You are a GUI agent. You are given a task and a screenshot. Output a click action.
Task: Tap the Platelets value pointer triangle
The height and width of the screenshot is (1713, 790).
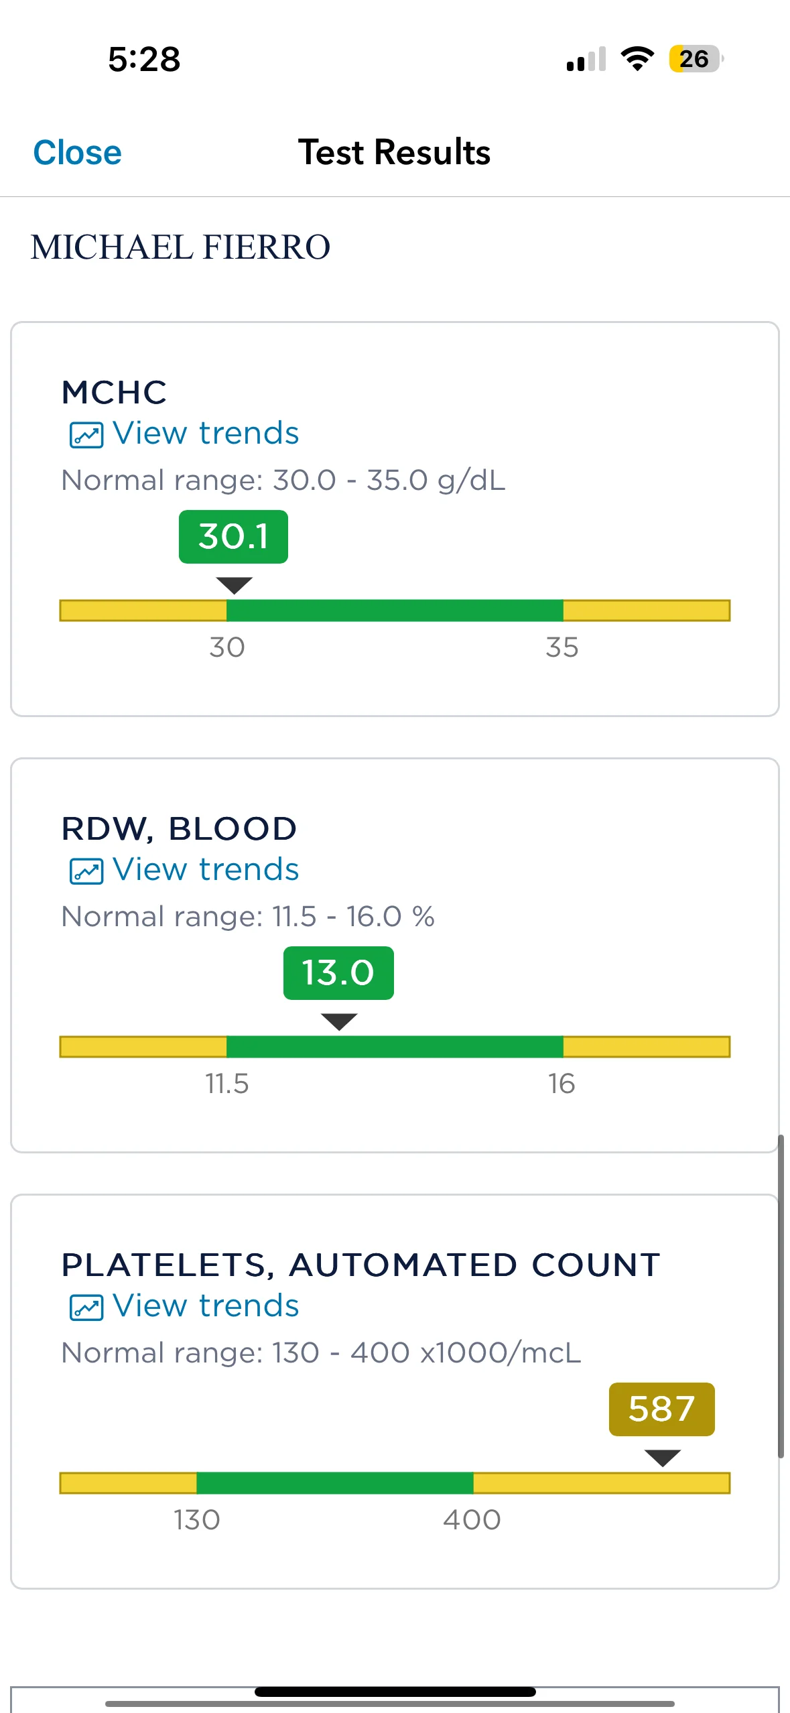[x=662, y=1458]
